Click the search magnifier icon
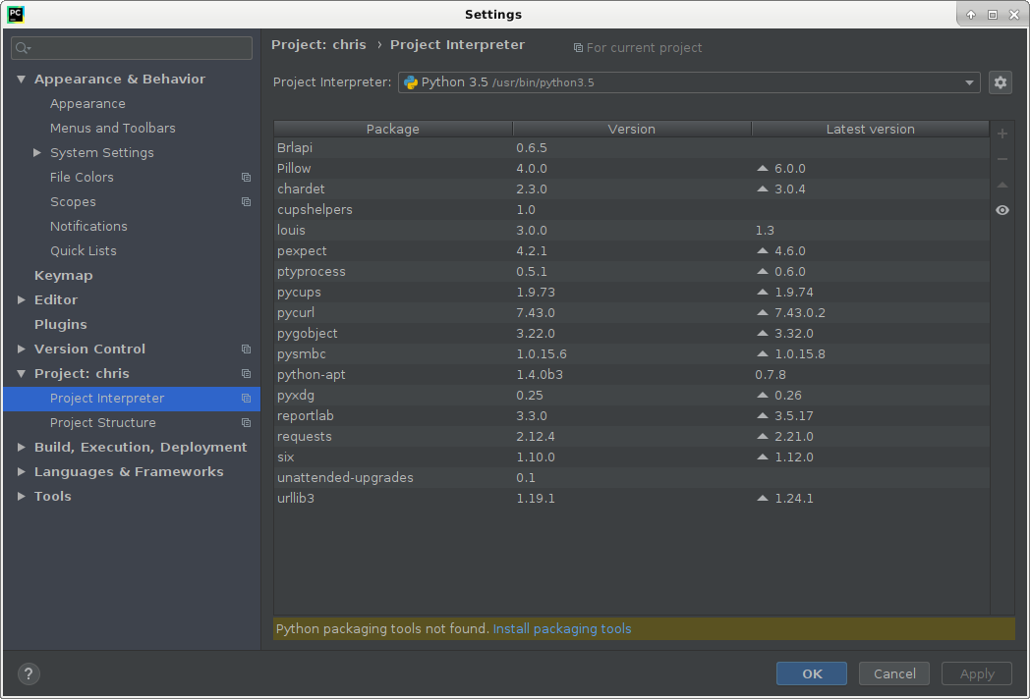 pos(23,48)
